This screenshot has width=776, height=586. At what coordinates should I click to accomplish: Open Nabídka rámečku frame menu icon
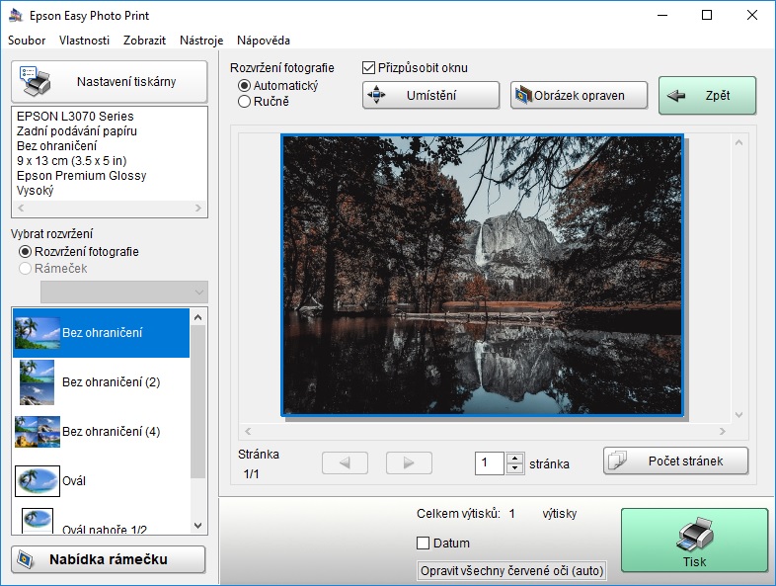coord(25,560)
